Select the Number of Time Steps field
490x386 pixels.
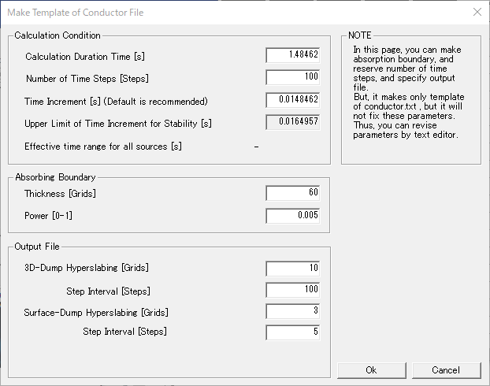(293, 77)
